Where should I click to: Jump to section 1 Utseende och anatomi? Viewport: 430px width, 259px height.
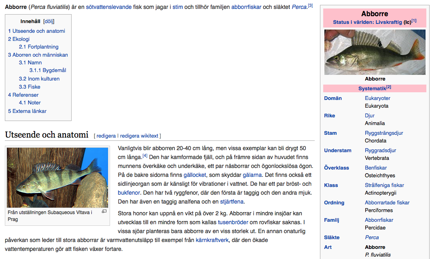click(x=36, y=31)
